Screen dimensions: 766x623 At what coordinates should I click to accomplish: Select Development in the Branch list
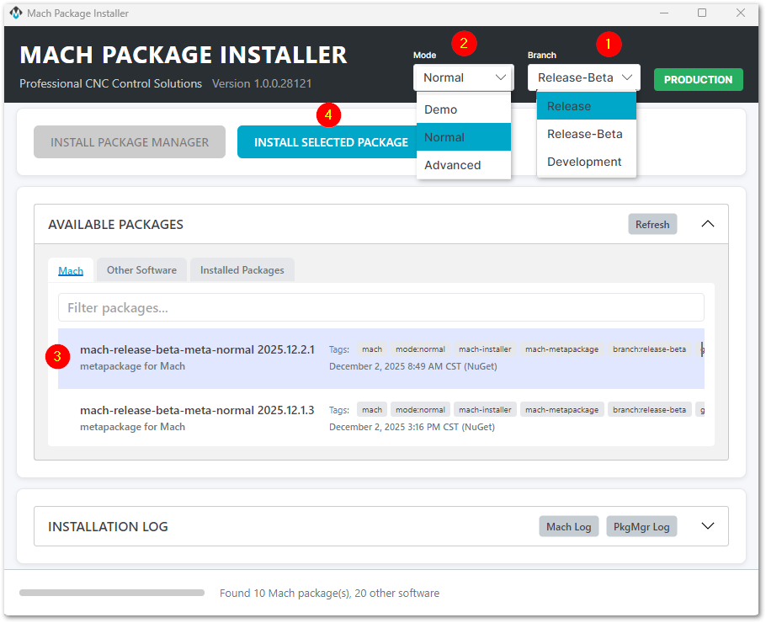click(586, 162)
